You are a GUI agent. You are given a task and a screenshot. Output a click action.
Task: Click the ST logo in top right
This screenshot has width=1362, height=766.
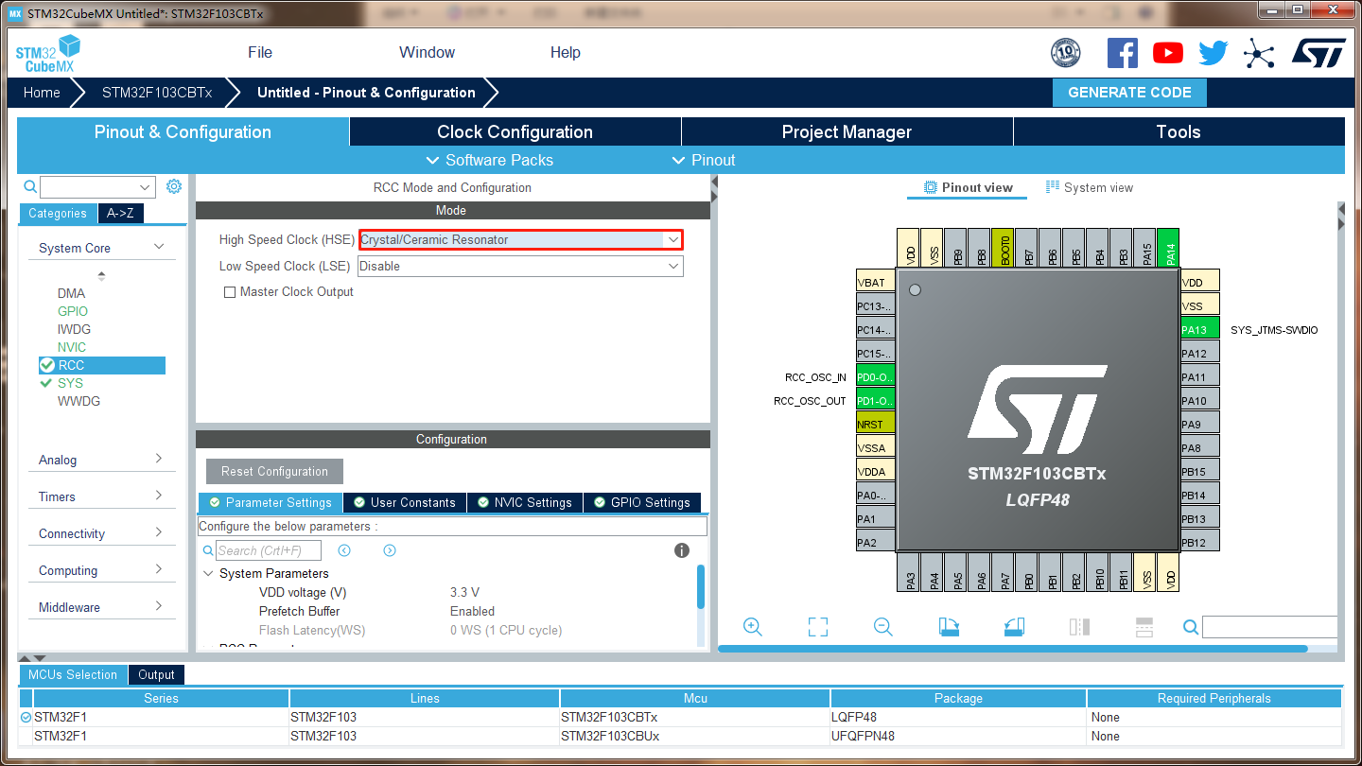[x=1318, y=53]
